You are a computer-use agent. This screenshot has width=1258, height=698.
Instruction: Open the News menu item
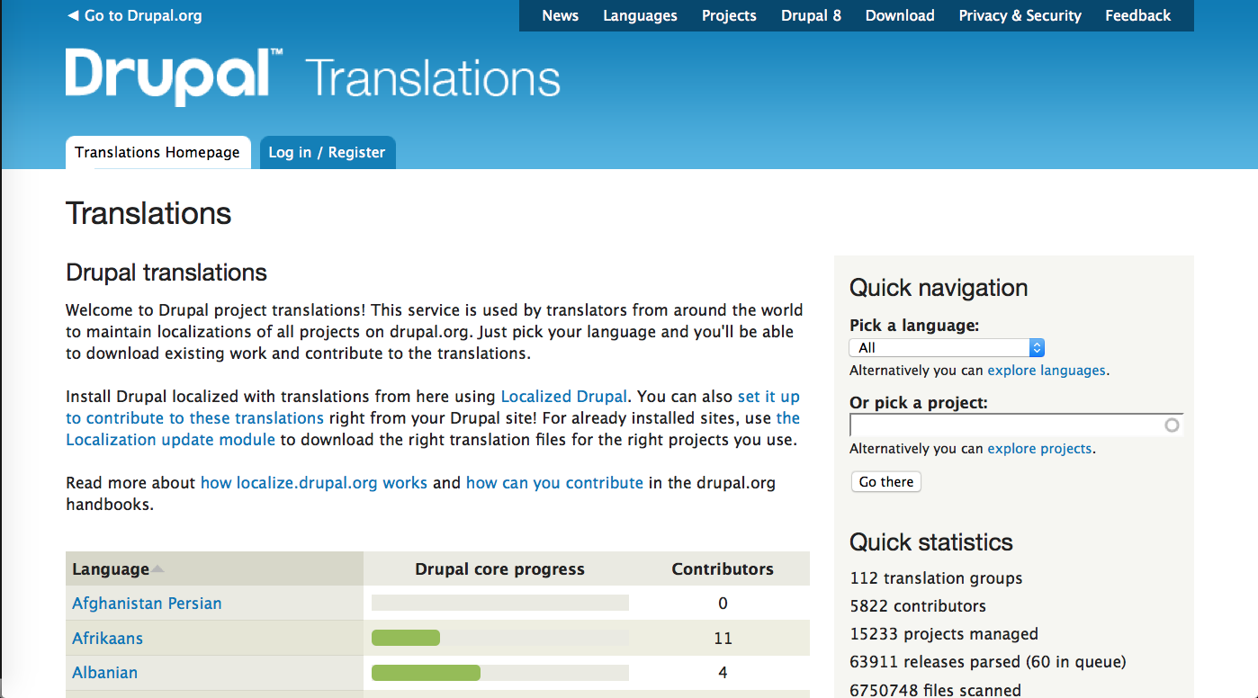tap(560, 15)
